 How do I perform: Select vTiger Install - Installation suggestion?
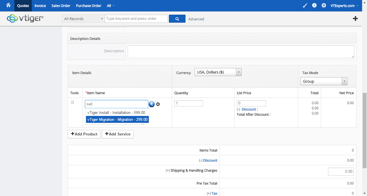point(117,112)
